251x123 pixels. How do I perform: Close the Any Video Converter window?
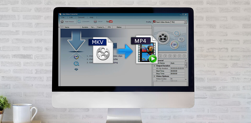point(186,14)
